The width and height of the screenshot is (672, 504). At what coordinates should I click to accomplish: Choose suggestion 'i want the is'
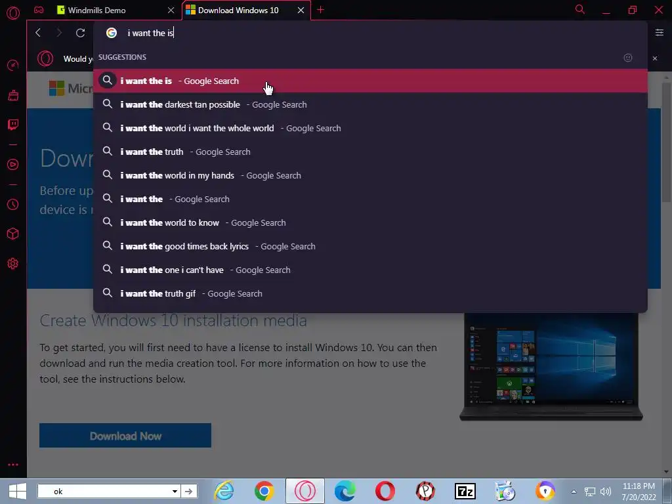pos(370,81)
